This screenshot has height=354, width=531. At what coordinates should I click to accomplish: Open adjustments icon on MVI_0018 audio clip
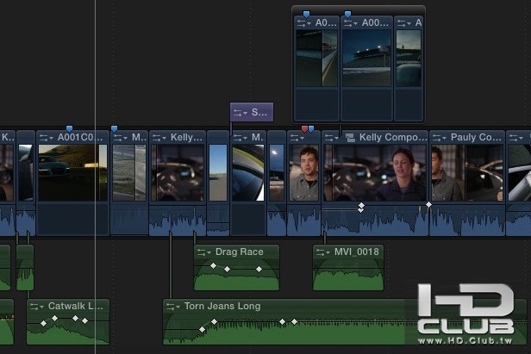click(323, 252)
